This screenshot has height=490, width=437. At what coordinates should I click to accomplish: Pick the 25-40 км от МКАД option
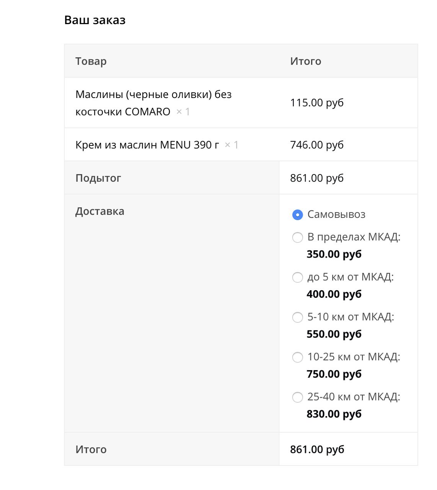coord(297,397)
